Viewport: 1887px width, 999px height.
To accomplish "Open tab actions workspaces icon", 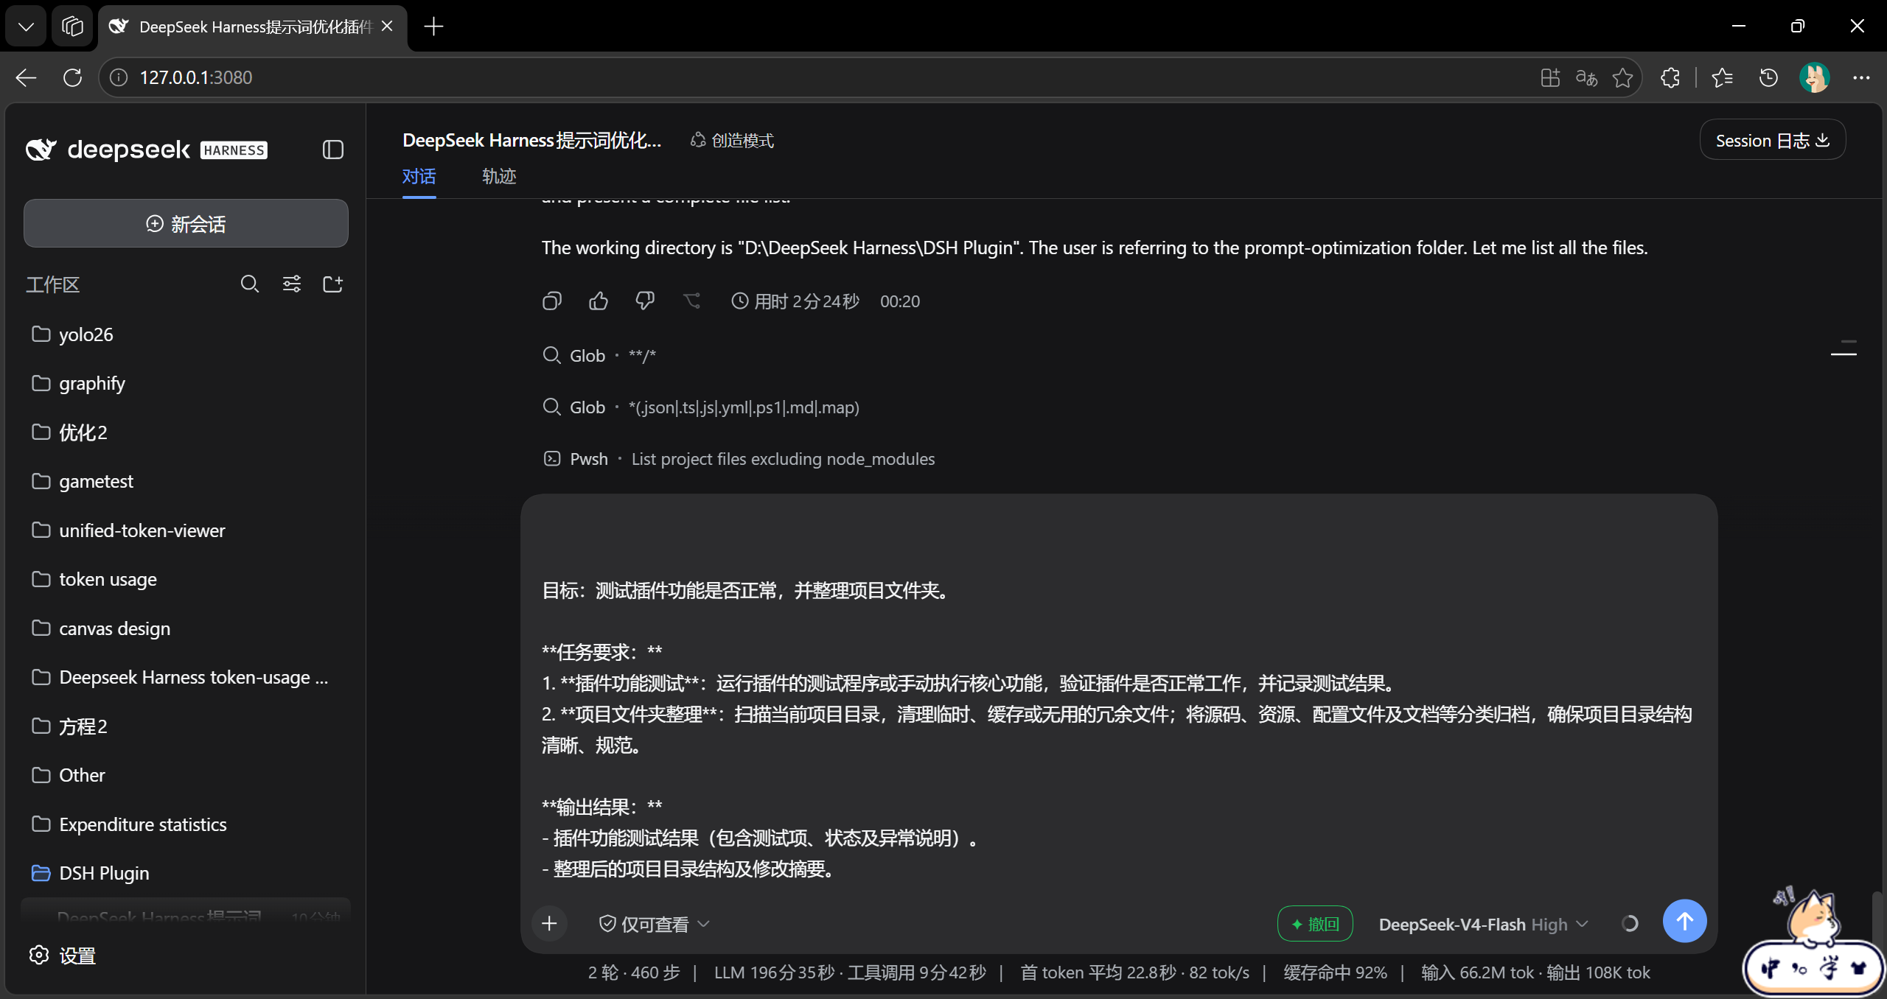I will coord(72,27).
